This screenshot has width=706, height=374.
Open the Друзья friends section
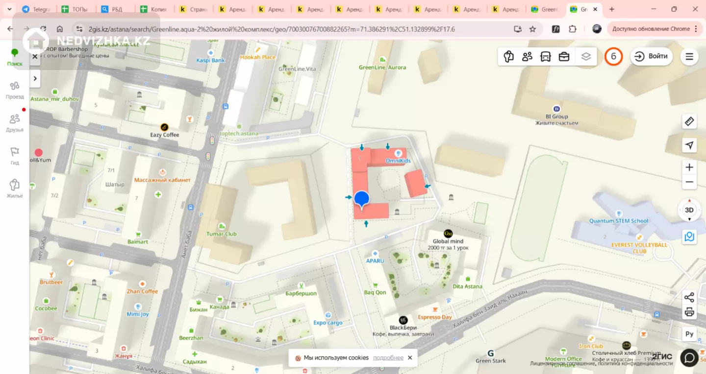(x=15, y=123)
